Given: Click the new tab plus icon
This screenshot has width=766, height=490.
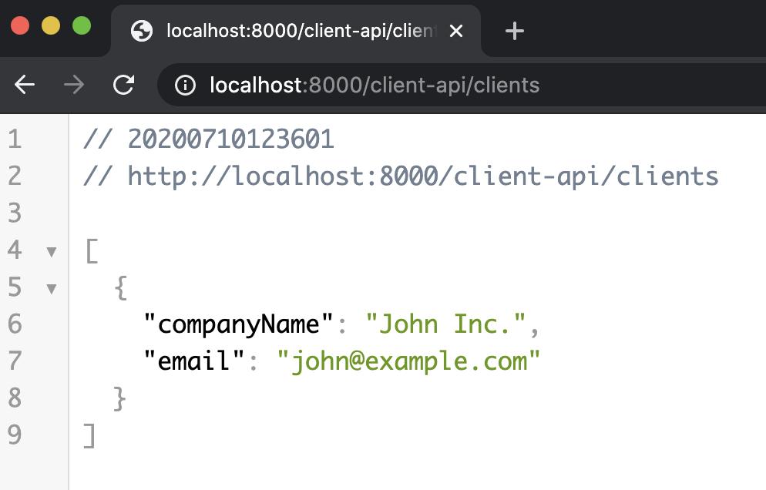Looking at the screenshot, I should click(514, 31).
